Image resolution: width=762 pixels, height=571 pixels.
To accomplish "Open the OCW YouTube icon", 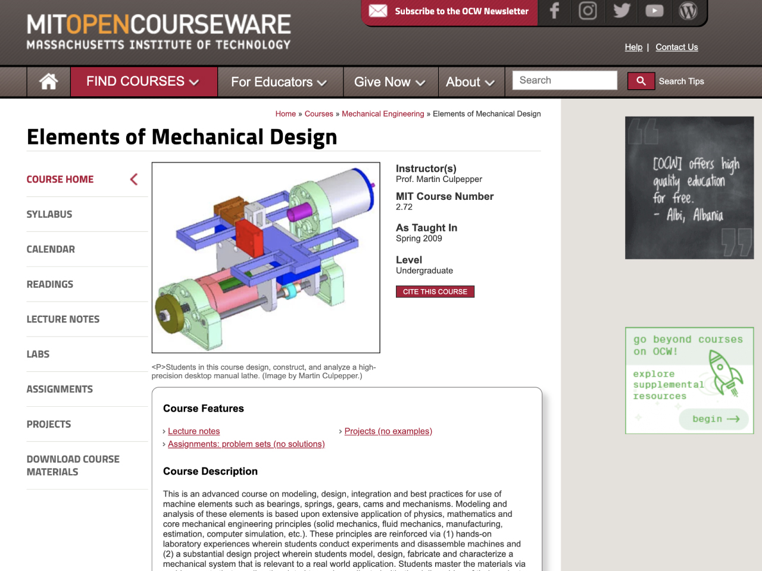I will coord(654,11).
